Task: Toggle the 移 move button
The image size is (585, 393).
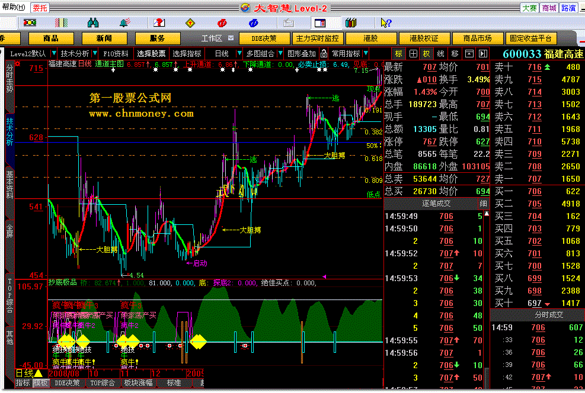Action: pos(455,54)
